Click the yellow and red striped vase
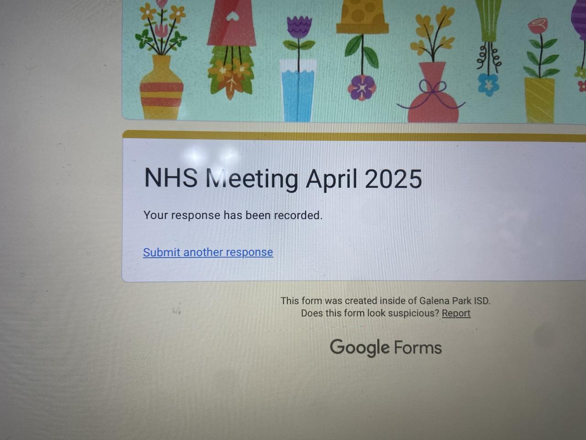Image resolution: width=586 pixels, height=440 pixels. pos(161,87)
